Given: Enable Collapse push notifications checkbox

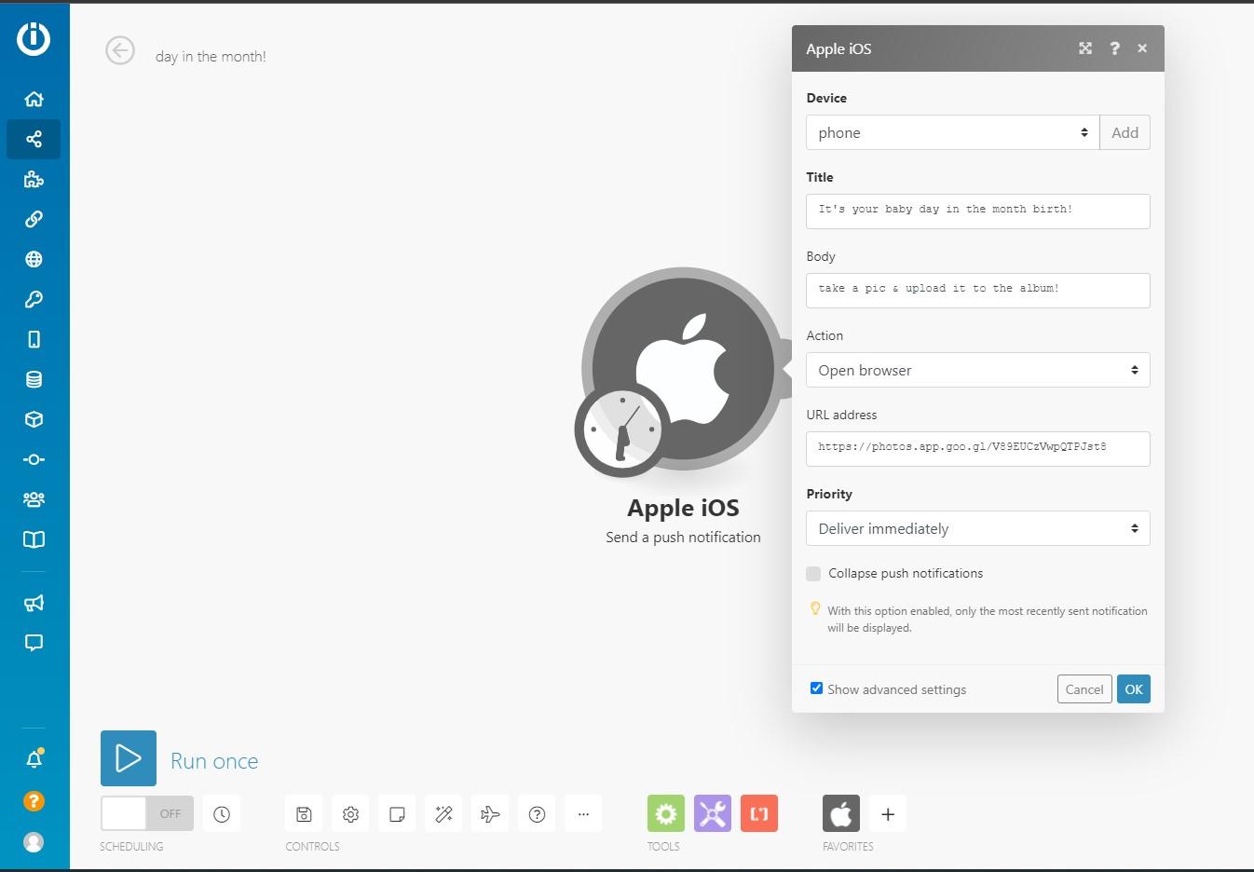Looking at the screenshot, I should point(813,574).
